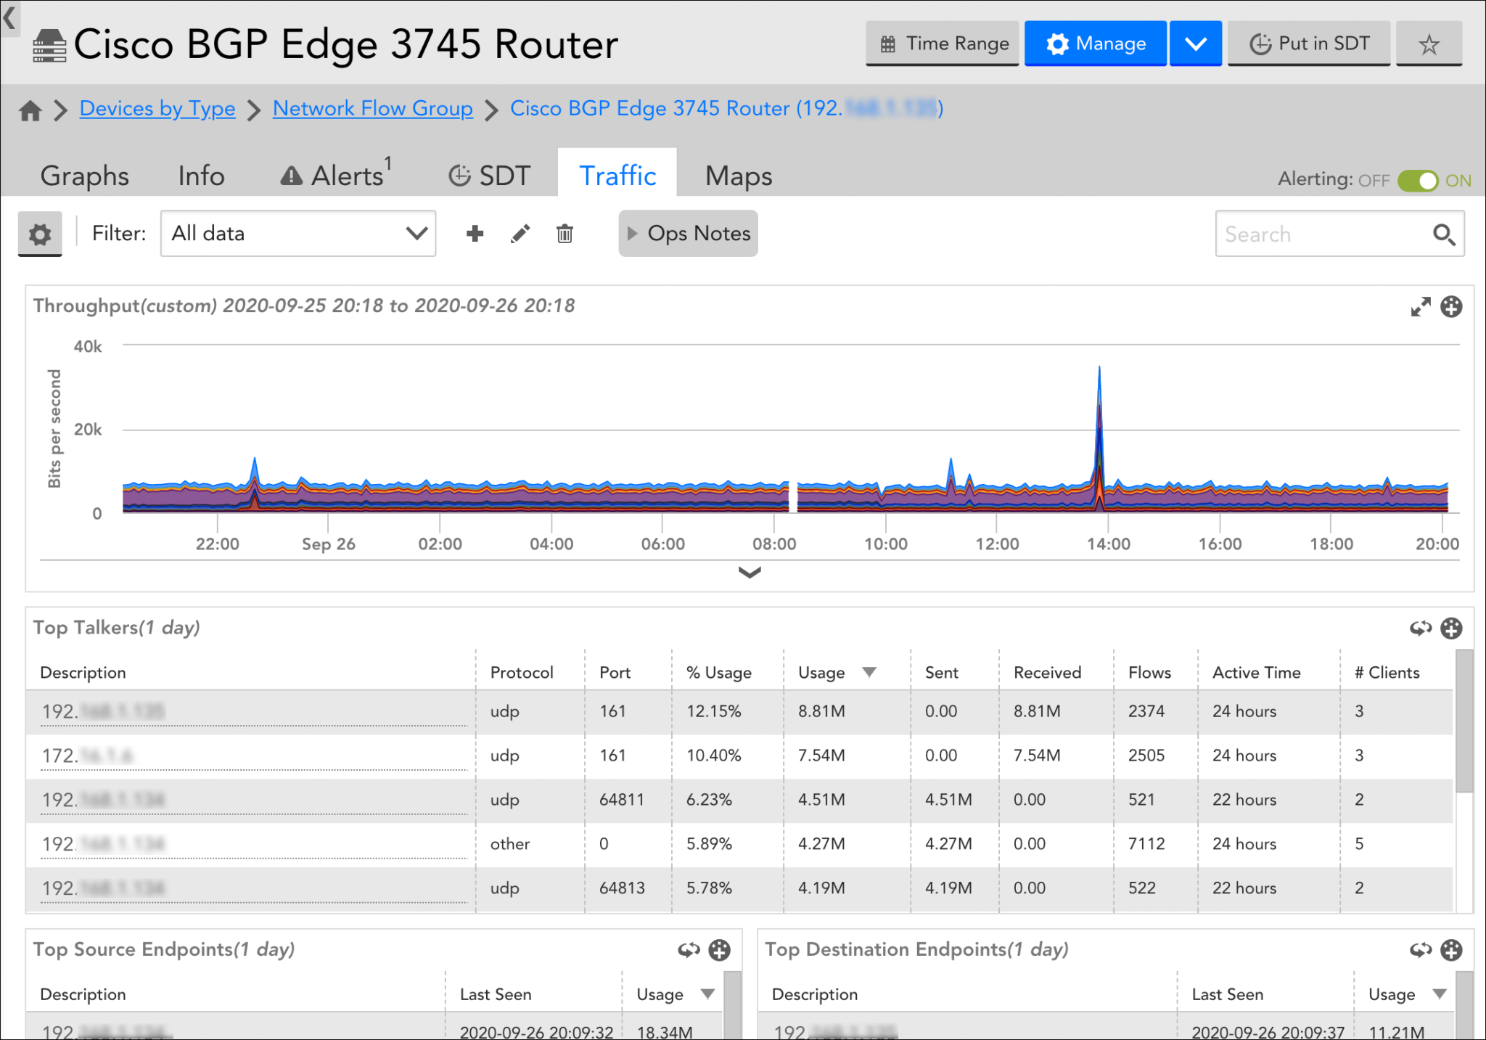
Task: Edit the current filter
Action: click(520, 234)
